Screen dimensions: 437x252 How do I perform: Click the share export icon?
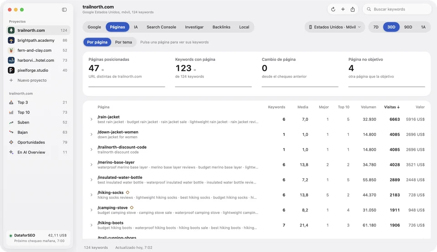pos(352,9)
